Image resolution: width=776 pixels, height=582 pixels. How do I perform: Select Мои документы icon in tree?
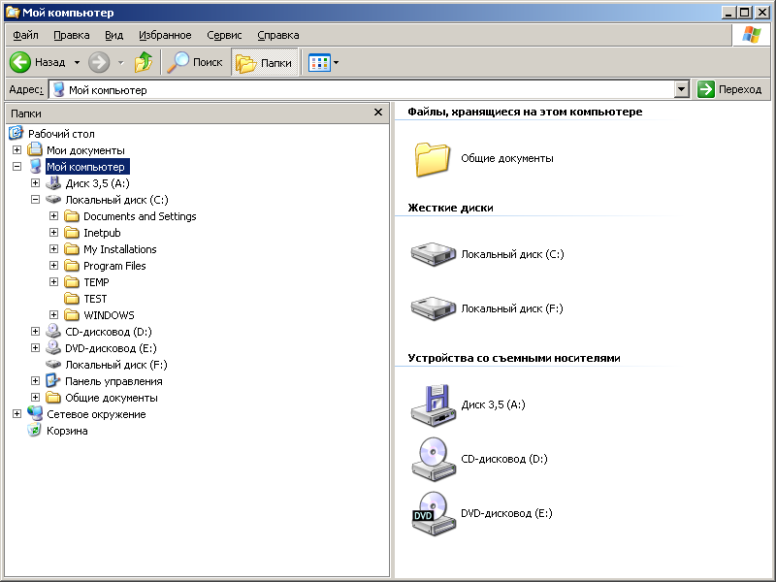point(35,149)
